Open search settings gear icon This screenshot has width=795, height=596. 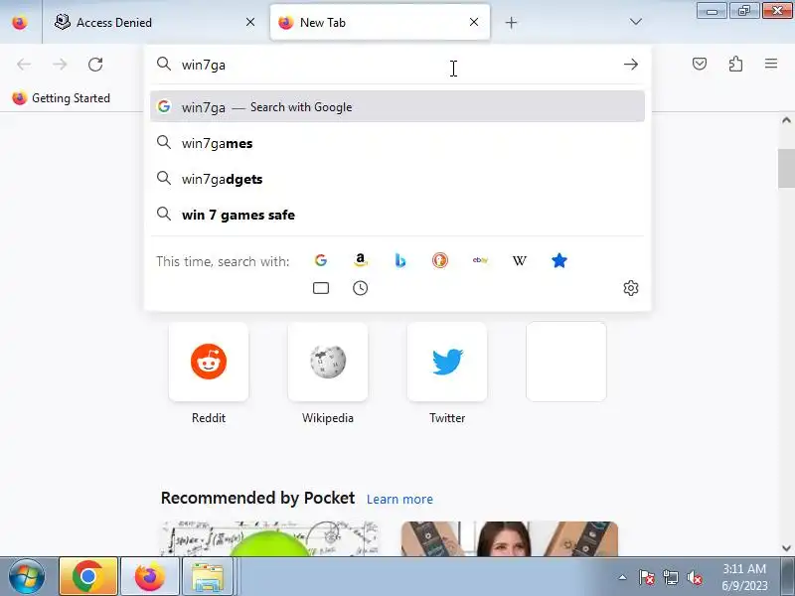click(x=631, y=288)
